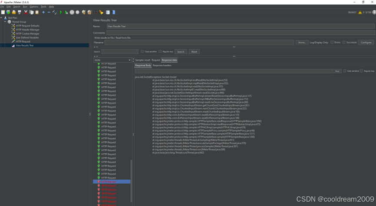The image size is (376, 206).
Task: Select View Results Tree in the test plan
Action: tap(24, 45)
